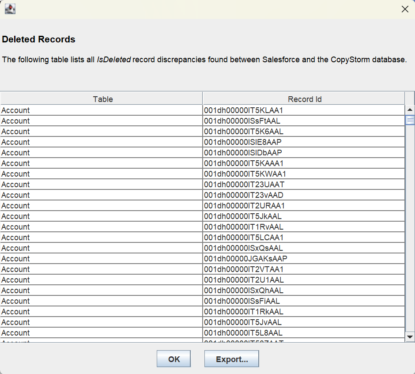Click the application icon in title bar

[x=10, y=9]
